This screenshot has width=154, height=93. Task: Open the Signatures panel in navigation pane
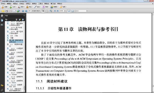tap(2, 25)
